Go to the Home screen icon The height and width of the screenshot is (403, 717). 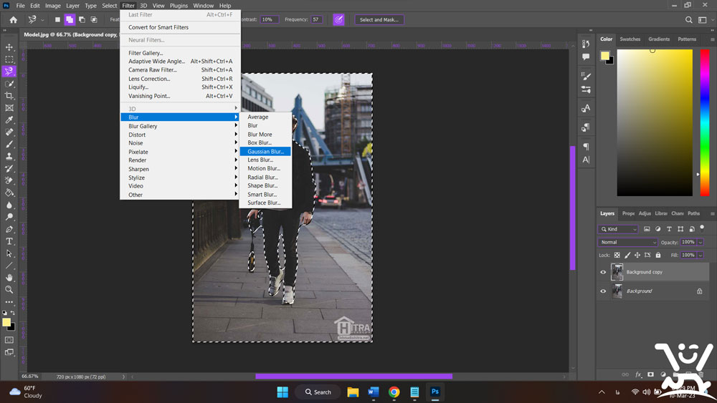tap(13, 19)
